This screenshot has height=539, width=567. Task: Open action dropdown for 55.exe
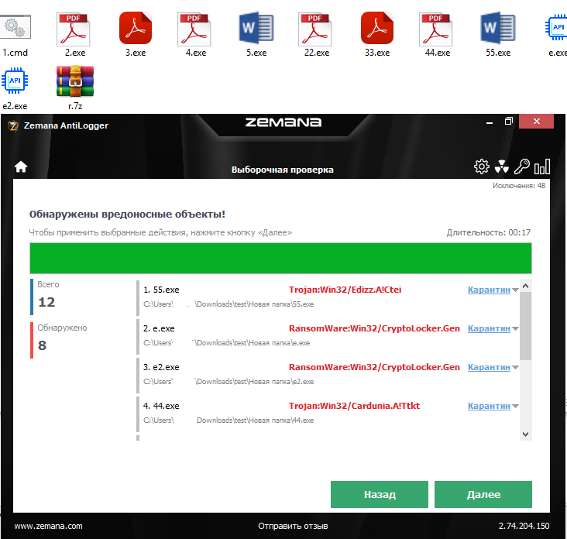pos(515,290)
